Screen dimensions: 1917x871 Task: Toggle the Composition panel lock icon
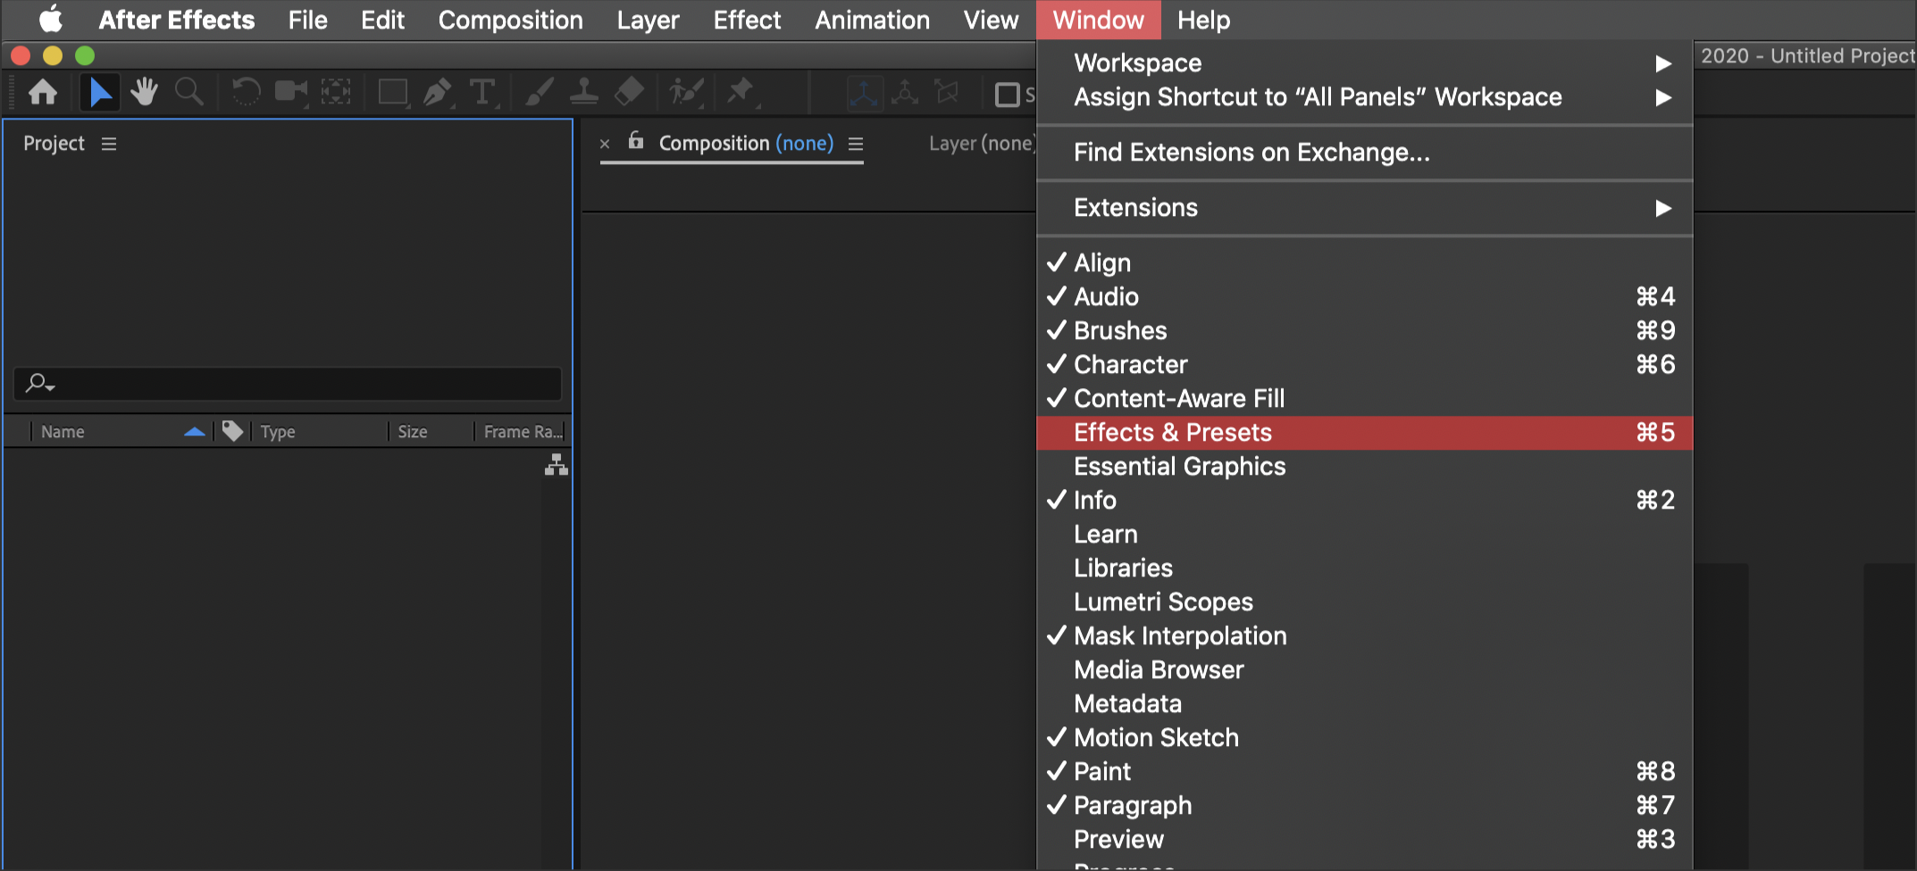click(636, 140)
